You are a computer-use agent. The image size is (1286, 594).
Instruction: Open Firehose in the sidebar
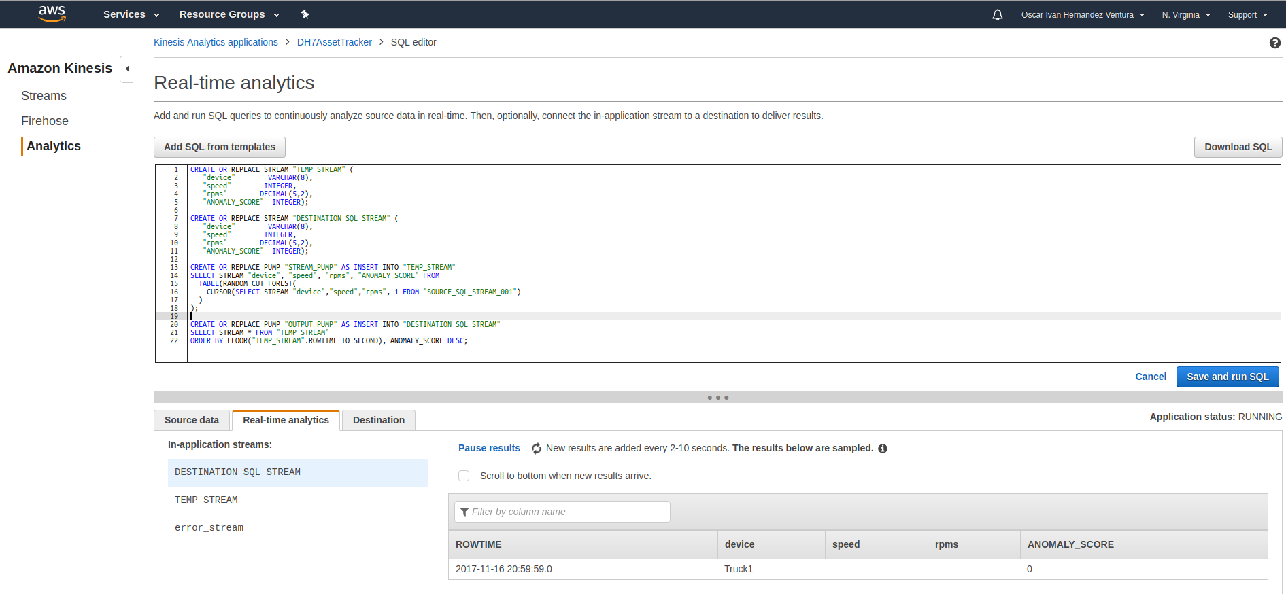(45, 121)
